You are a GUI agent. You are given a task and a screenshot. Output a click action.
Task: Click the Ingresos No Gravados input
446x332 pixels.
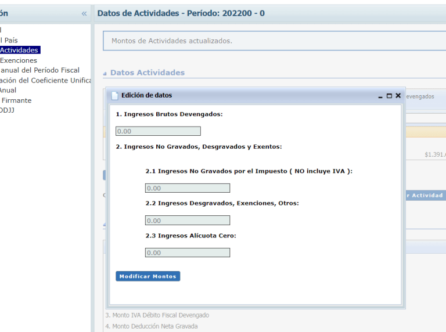click(x=187, y=188)
